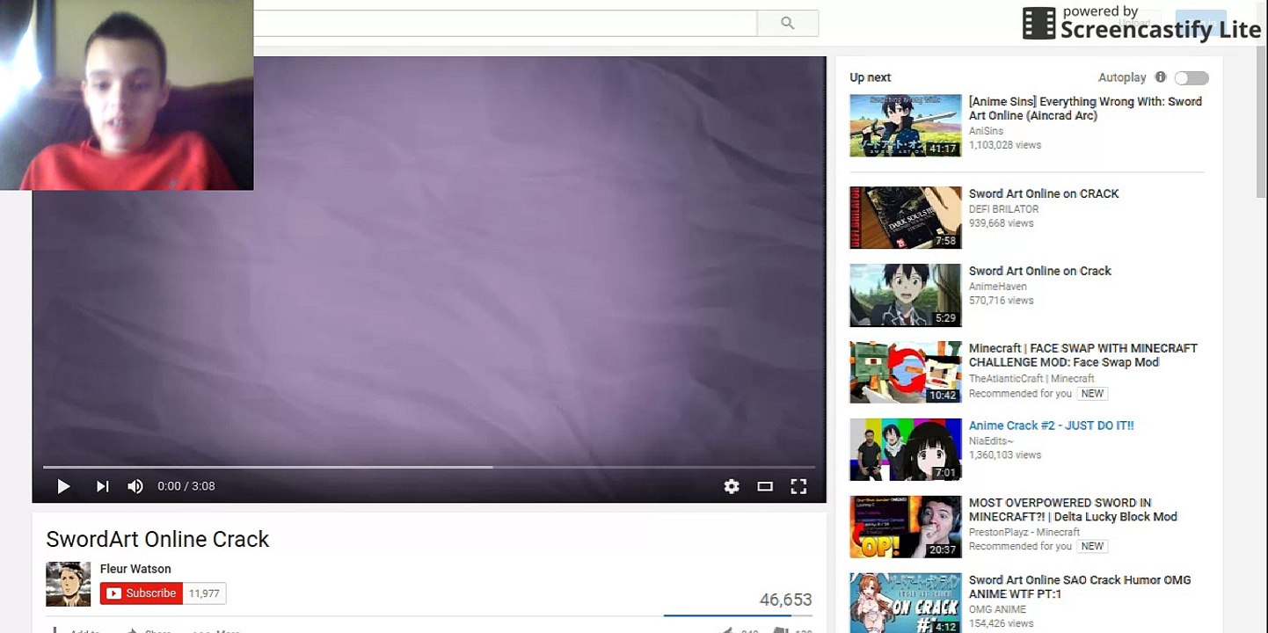Click the 0:00 / 3:08 time display

point(186,486)
